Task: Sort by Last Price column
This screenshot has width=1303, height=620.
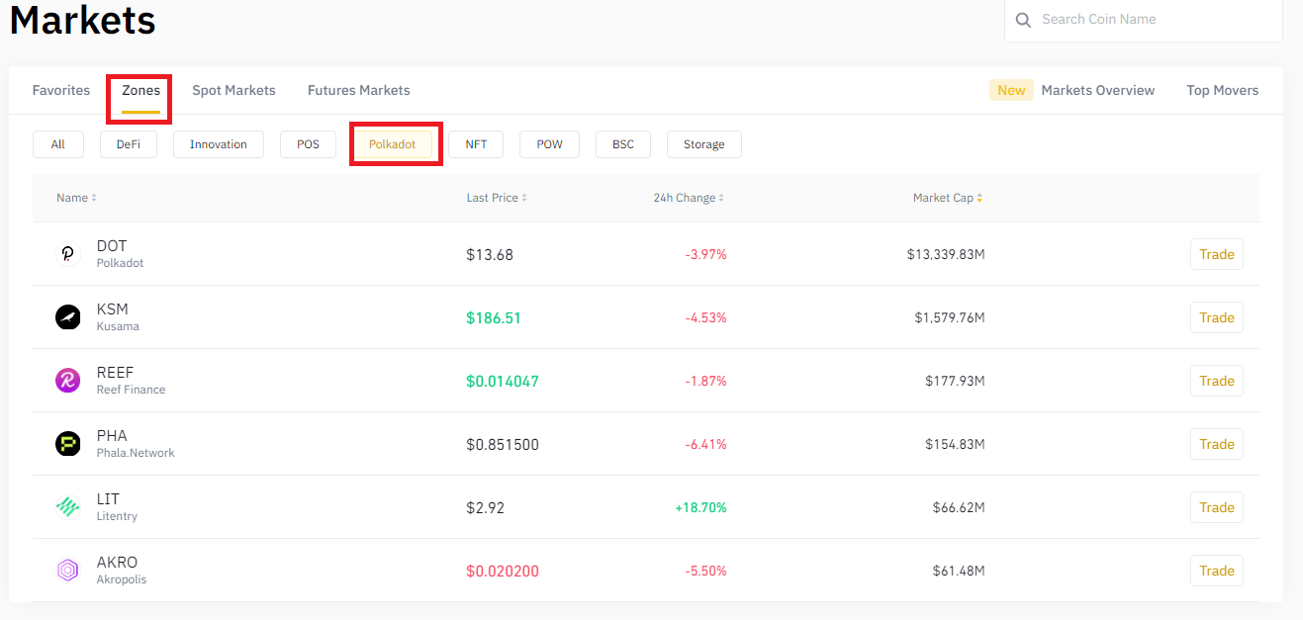Action: [x=497, y=198]
